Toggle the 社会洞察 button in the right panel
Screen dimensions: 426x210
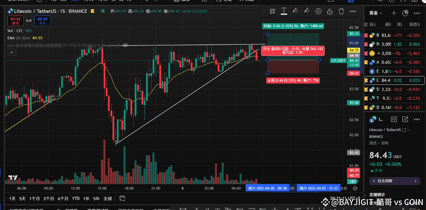(x=394, y=181)
